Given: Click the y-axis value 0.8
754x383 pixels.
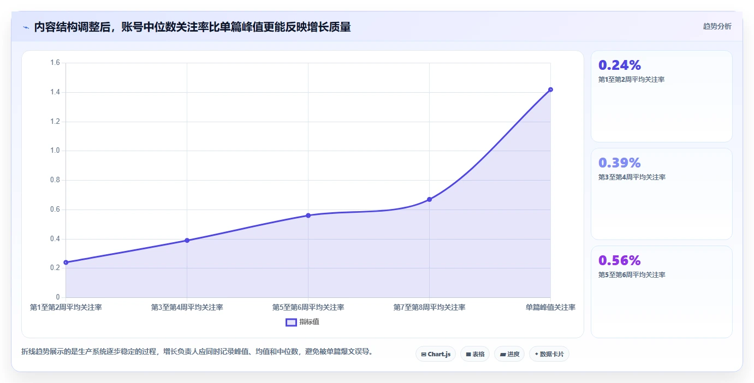Looking at the screenshot, I should (x=55, y=180).
